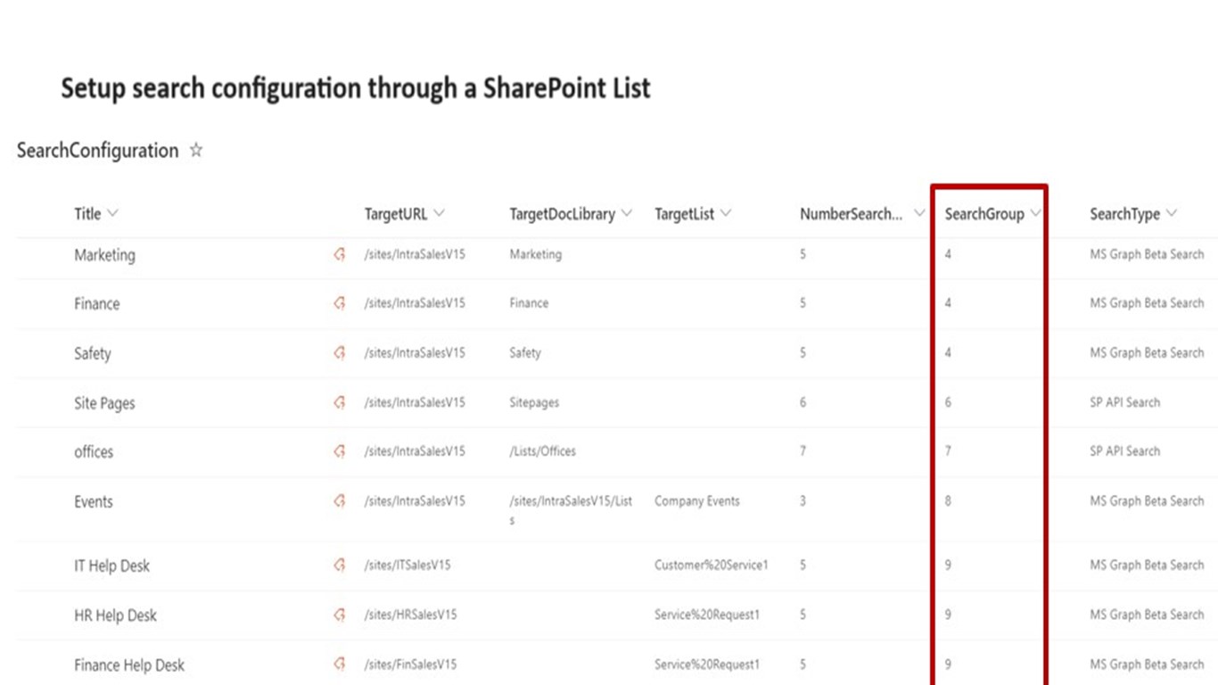Screen dimensions: 1218x685
Task: Click the share icon for Site Pages
Action: pyautogui.click(x=339, y=403)
